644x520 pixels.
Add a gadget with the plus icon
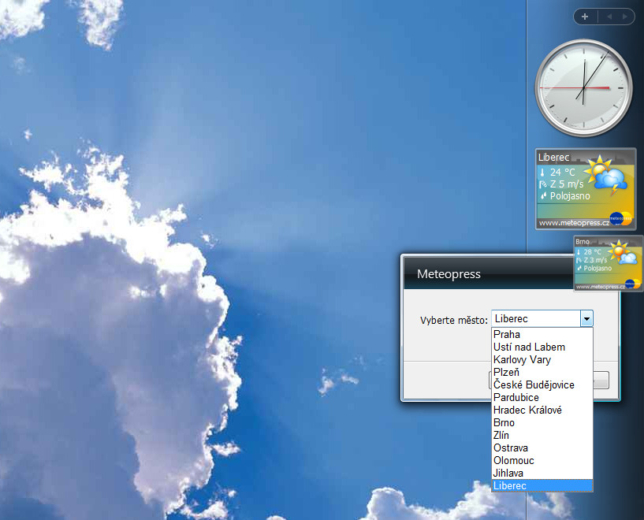[585, 17]
